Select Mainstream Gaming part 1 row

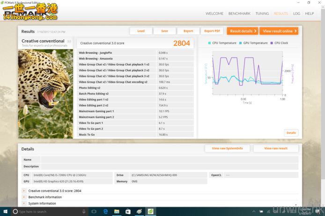coord(135,111)
